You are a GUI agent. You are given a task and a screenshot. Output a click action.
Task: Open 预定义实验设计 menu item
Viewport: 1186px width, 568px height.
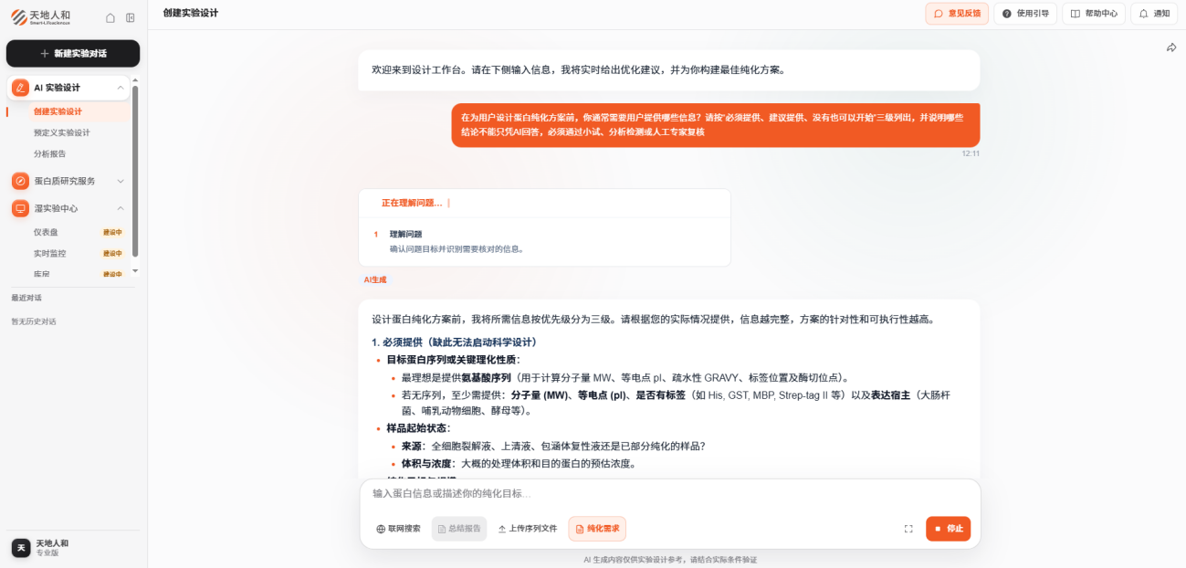[62, 132]
